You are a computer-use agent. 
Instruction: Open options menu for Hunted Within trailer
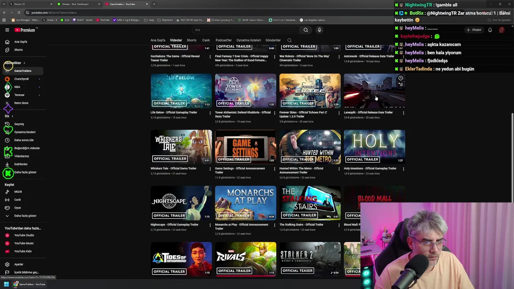point(339,169)
